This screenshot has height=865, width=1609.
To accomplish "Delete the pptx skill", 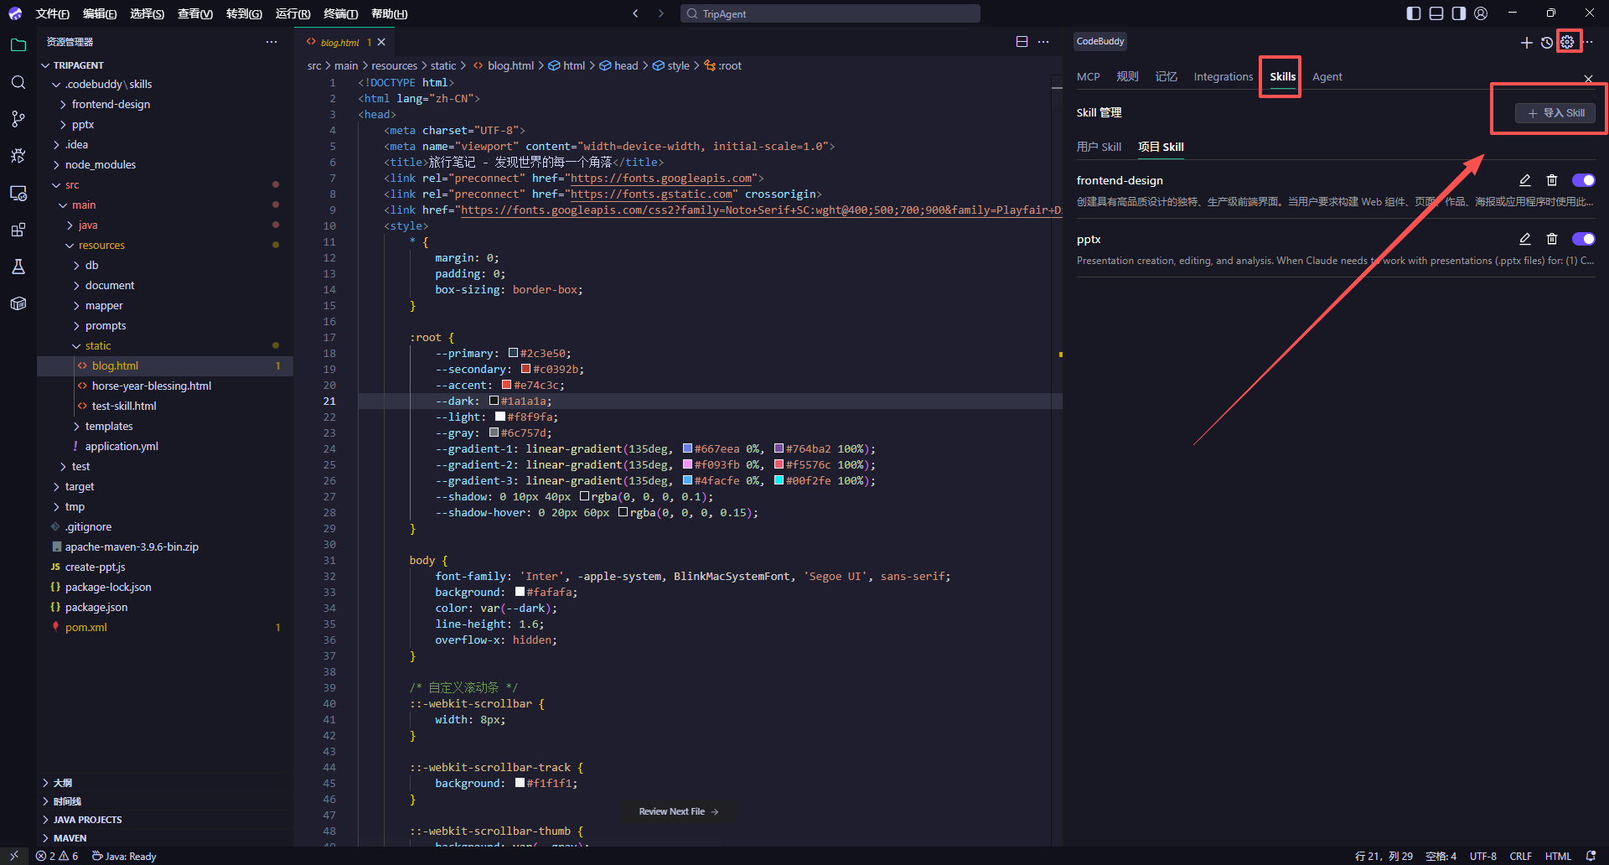I will [1552, 239].
